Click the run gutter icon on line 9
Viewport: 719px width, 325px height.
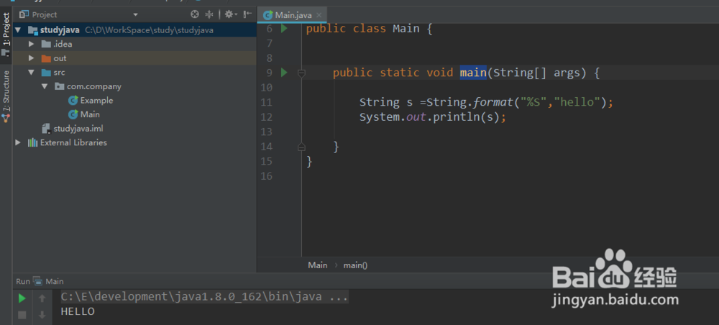284,73
